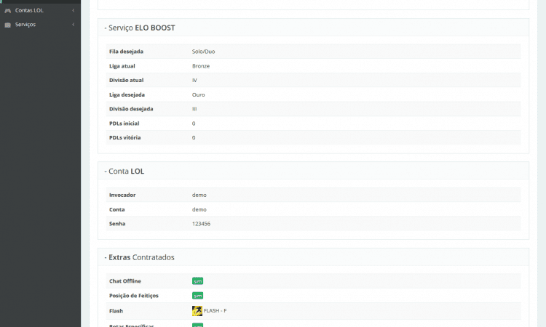Click the 'Flash' row label
The width and height of the screenshot is (546, 327).
[116, 311]
